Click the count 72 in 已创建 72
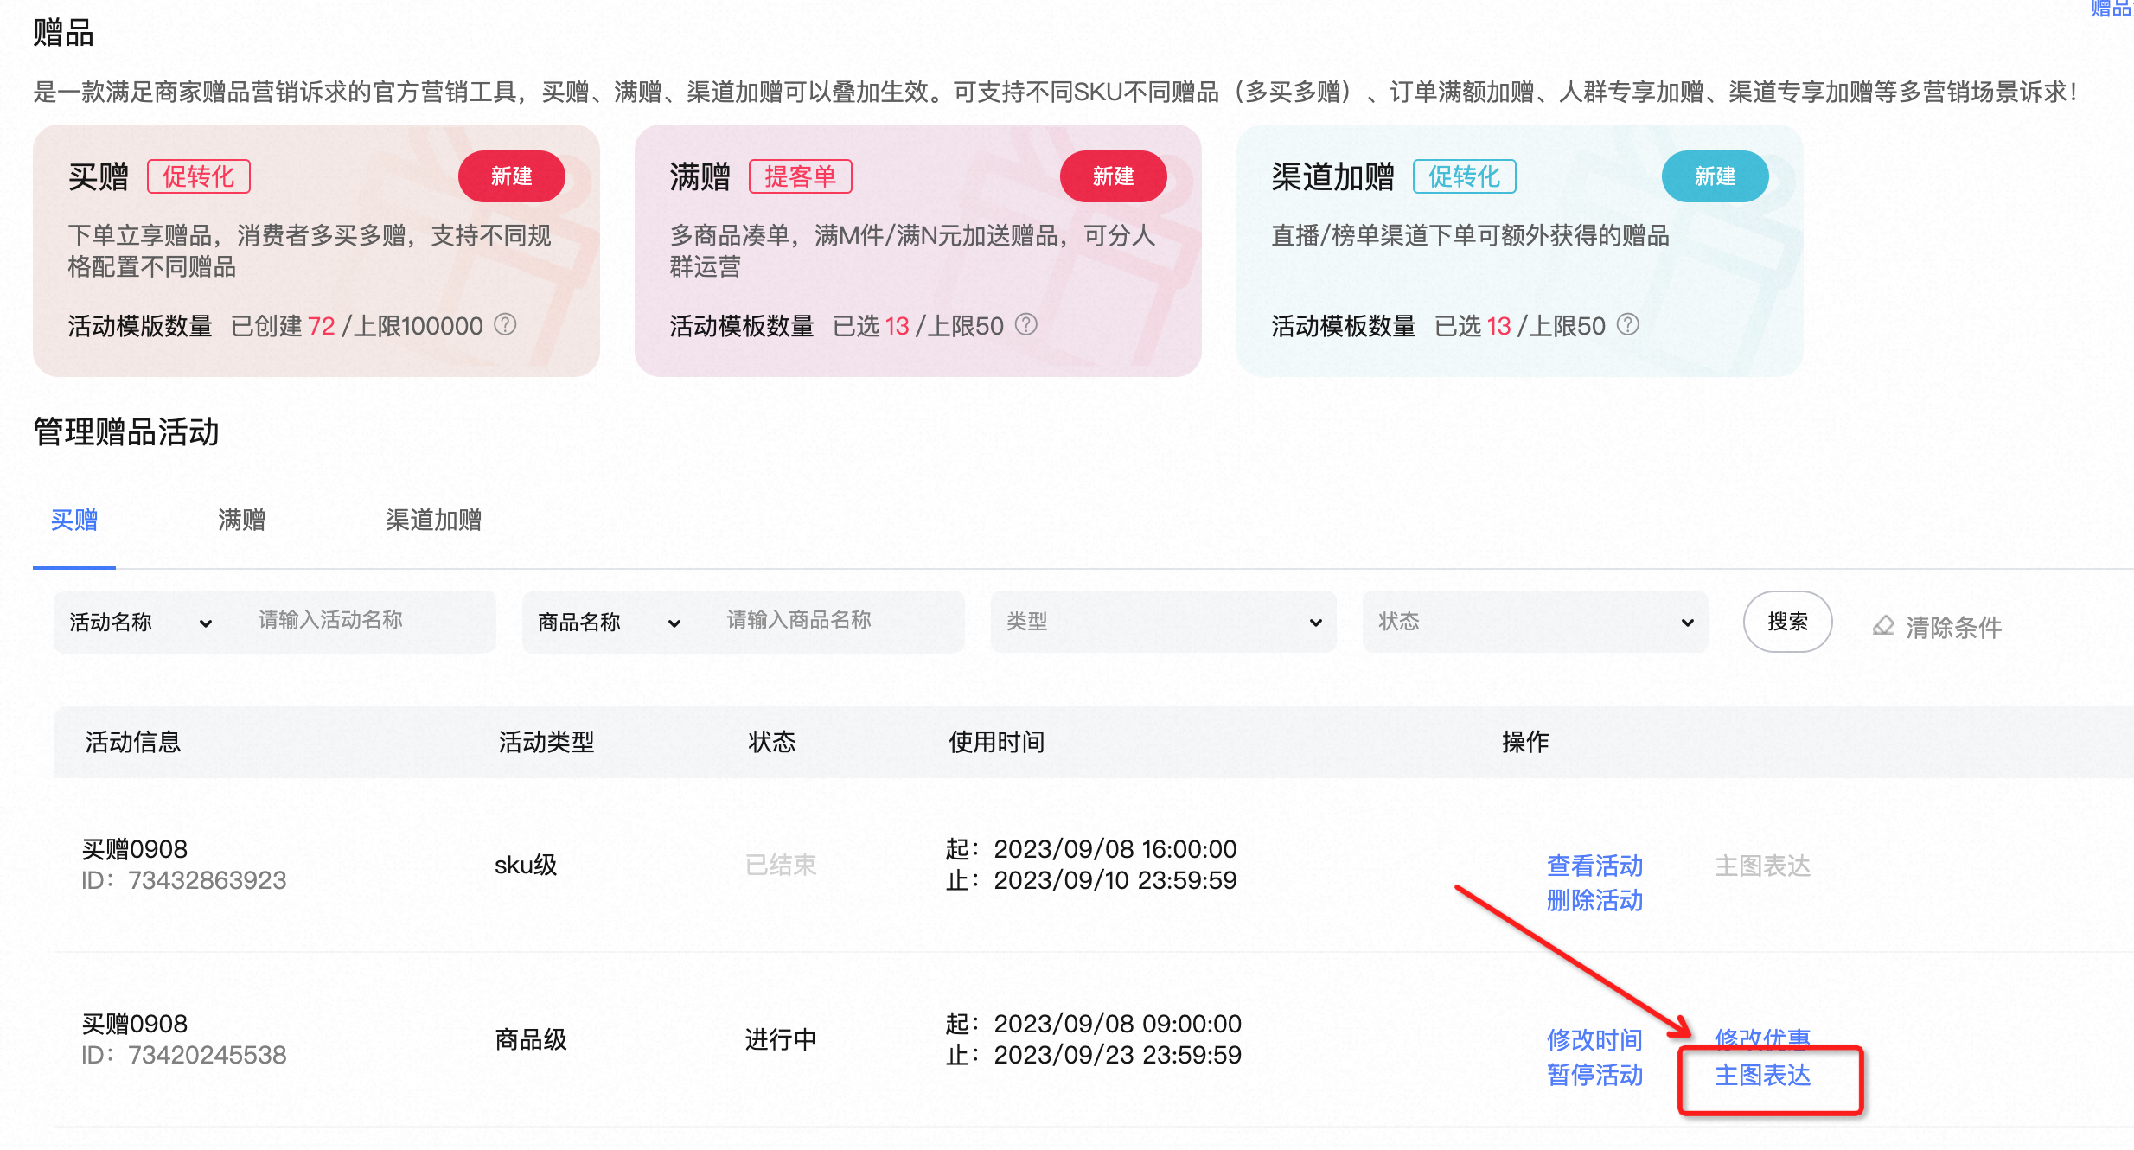The image size is (2134, 1150). point(321,326)
